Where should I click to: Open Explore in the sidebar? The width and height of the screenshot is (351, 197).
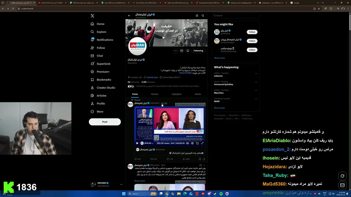pos(98,32)
